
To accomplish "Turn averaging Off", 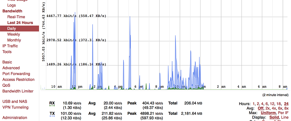I will 260,108.
